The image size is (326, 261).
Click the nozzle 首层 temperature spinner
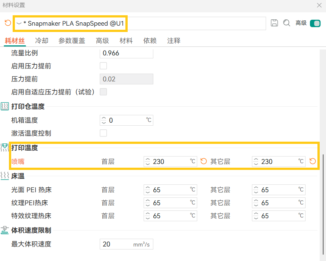coord(148,161)
